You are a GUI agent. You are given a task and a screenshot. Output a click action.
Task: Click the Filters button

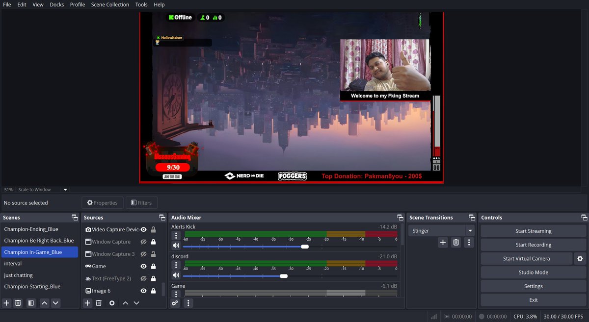tap(141, 202)
